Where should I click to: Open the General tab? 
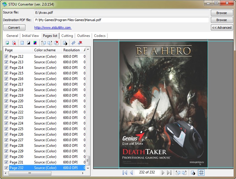12,36
